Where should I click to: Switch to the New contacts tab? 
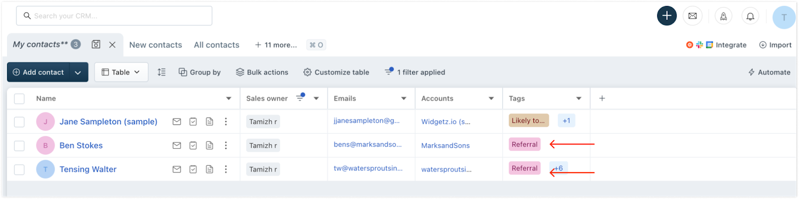pos(156,45)
